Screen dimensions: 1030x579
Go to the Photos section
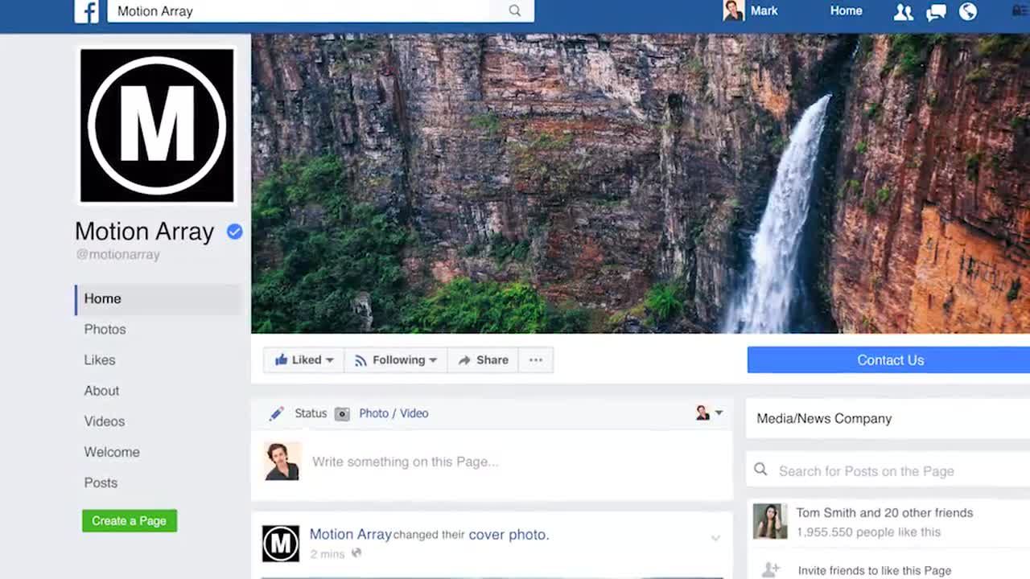(105, 329)
